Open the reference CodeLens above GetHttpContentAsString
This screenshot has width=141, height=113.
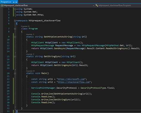[x=30, y=34]
